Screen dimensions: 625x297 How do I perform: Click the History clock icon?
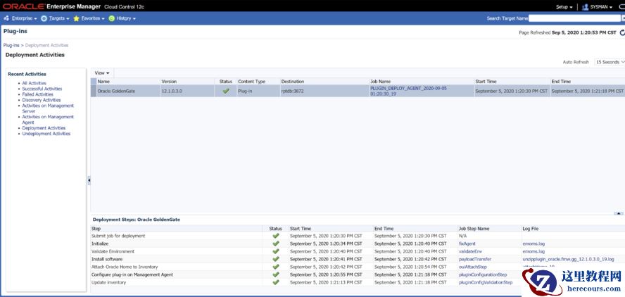[x=111, y=18]
